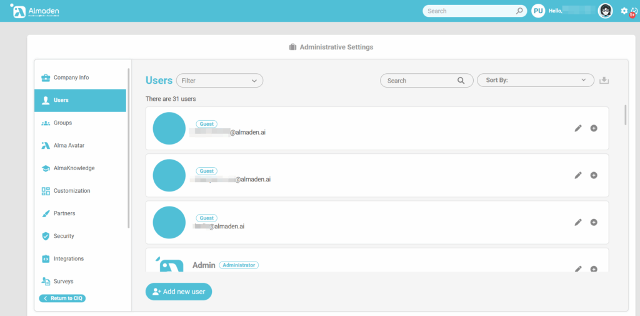The width and height of the screenshot is (640, 316).
Task: Click the PU profile initials avatar
Action: pos(538,11)
